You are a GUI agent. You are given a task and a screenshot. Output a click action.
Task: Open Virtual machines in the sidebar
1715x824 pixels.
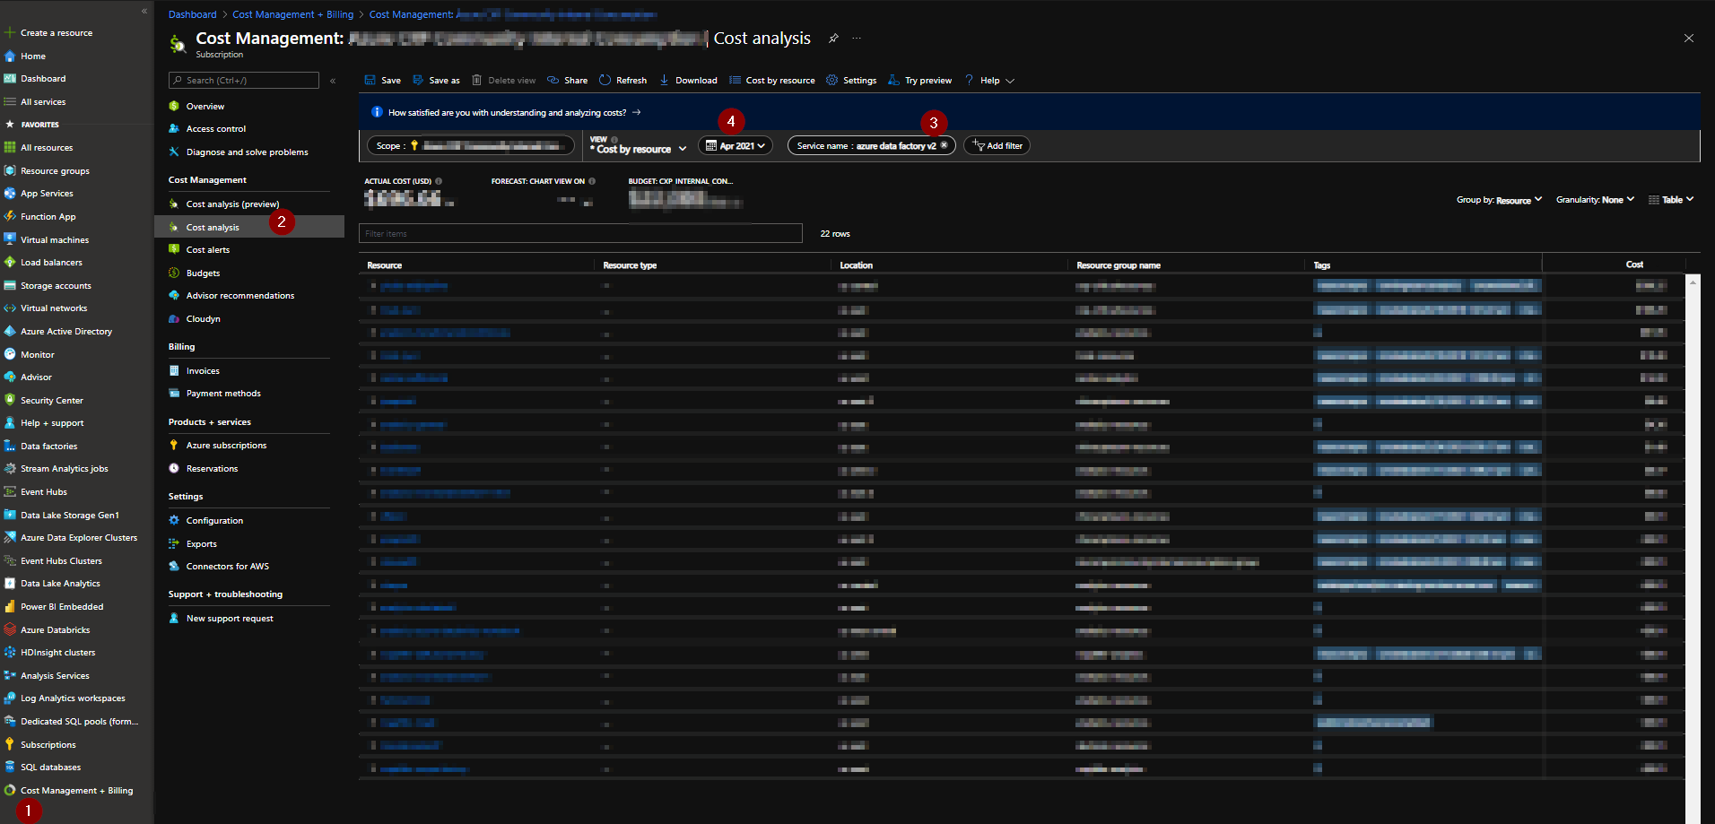tap(54, 240)
